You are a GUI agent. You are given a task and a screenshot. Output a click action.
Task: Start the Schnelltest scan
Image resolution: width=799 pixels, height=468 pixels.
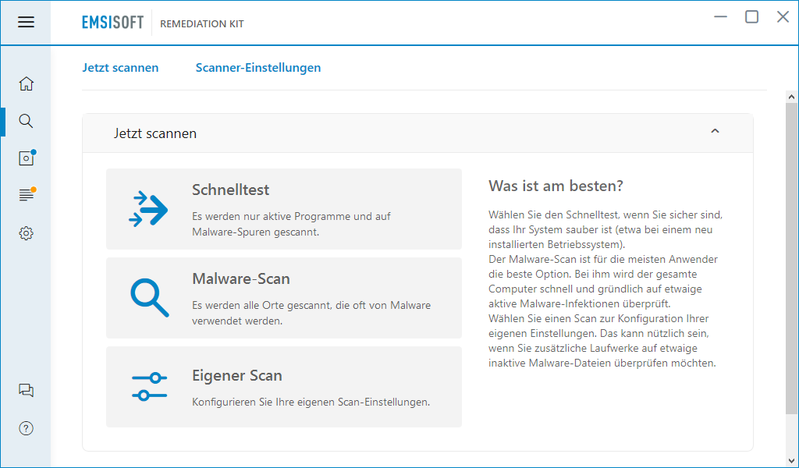[284, 209]
